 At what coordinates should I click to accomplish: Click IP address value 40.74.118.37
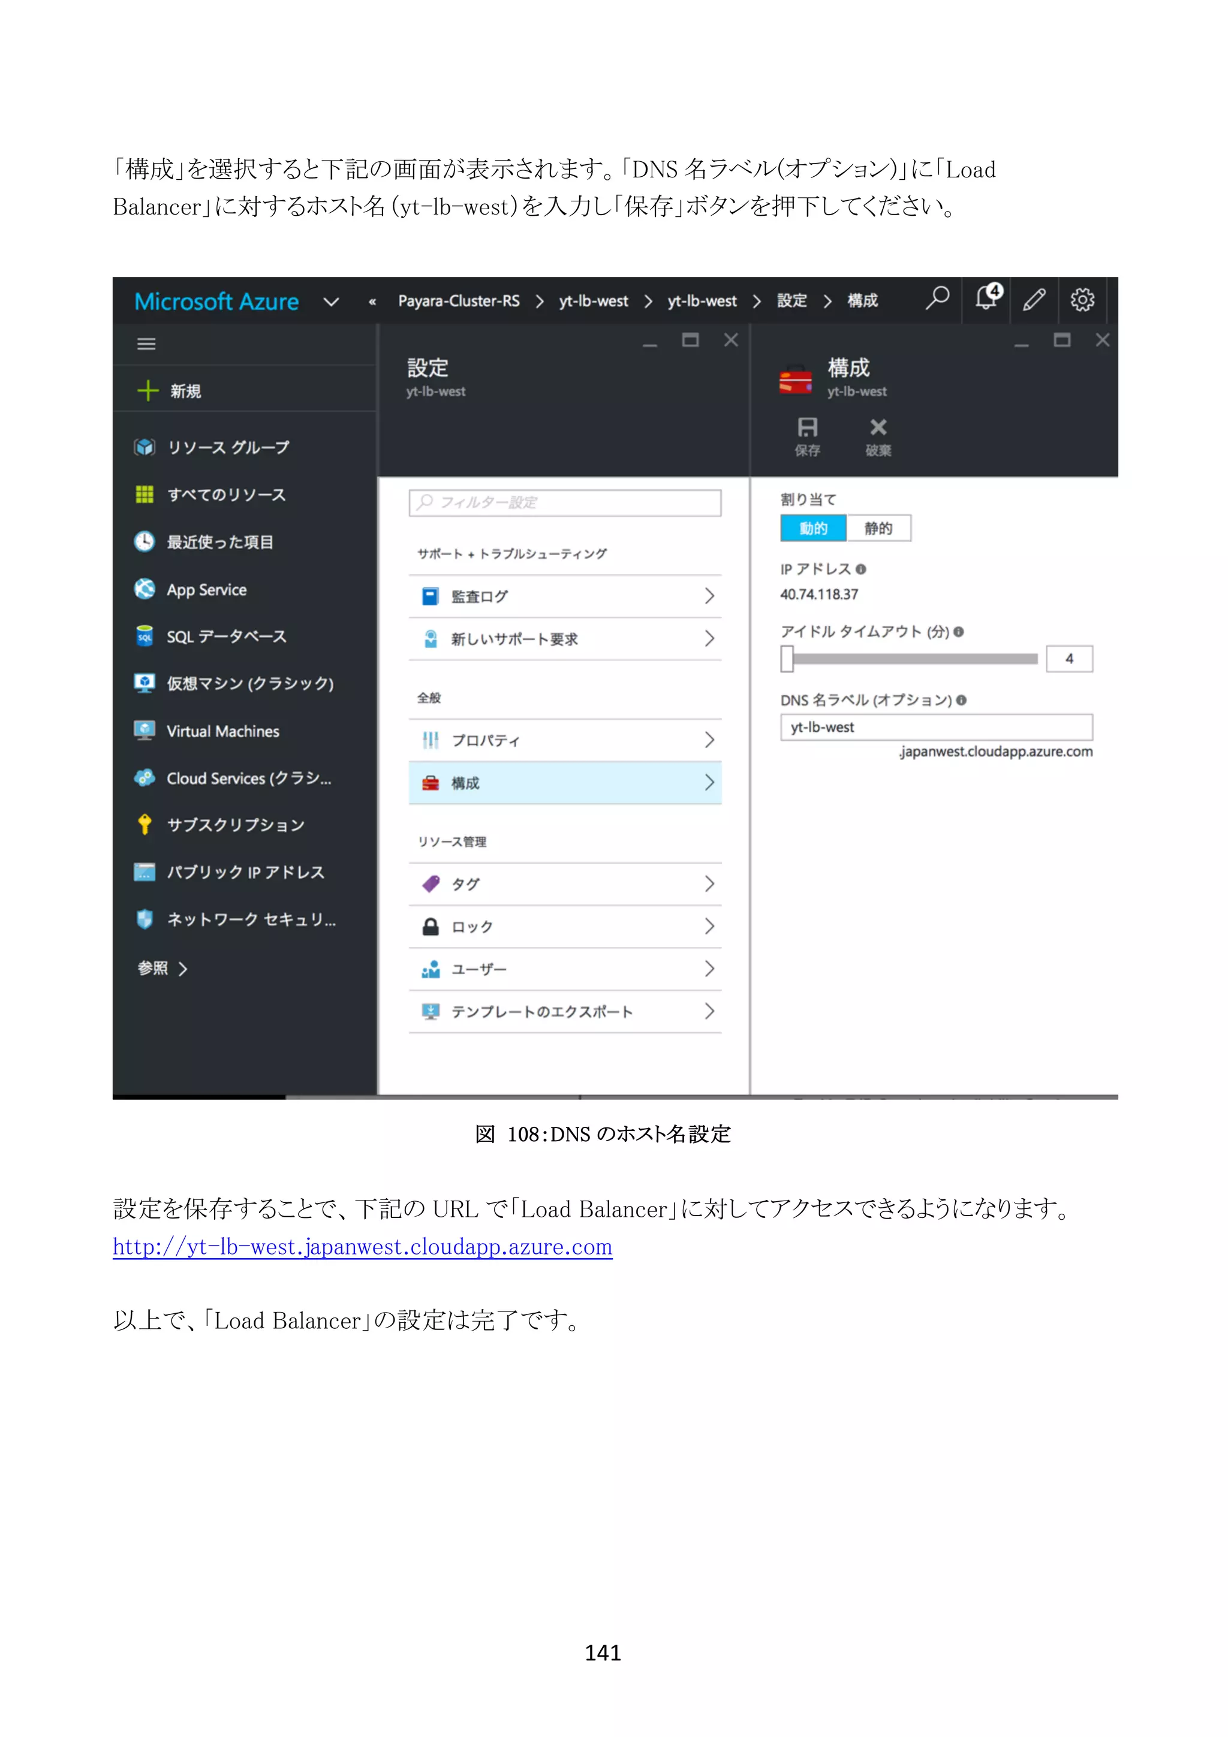pyautogui.click(x=820, y=595)
